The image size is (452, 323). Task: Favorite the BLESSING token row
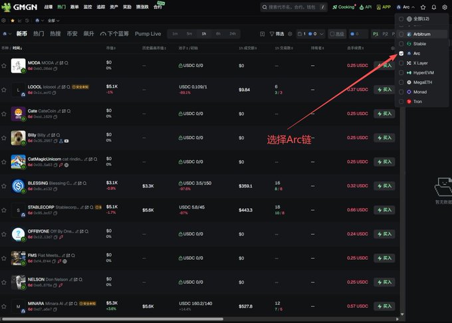(4, 186)
